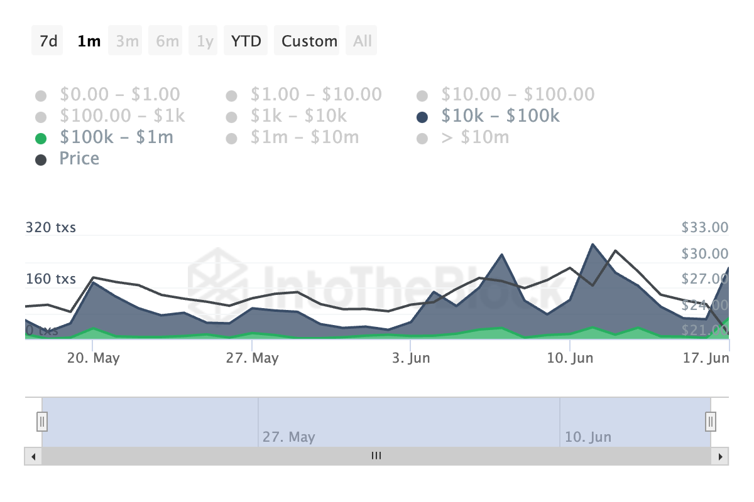754x502 pixels.
Task: Show the $100.00 – $1k series
Action: click(111, 115)
